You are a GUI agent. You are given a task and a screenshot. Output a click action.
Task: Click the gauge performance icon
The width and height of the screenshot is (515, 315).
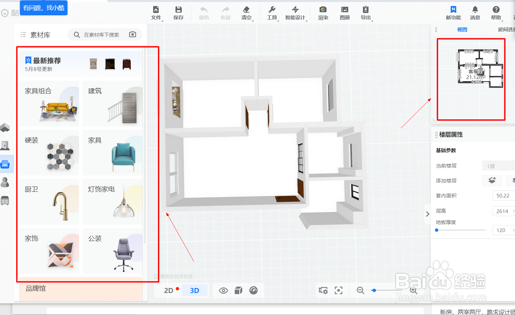click(x=253, y=291)
